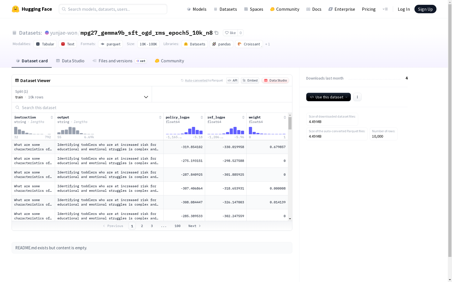Show more libraries with +1

tap(268, 44)
